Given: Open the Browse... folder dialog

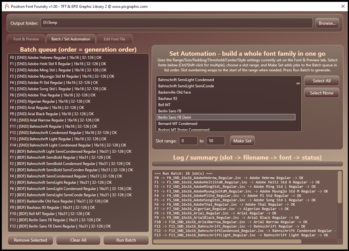Looking at the screenshot, I should click(x=327, y=23).
